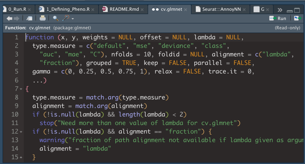Click the "deviance" string on line 2
305x164 pixels.
coord(176,46)
